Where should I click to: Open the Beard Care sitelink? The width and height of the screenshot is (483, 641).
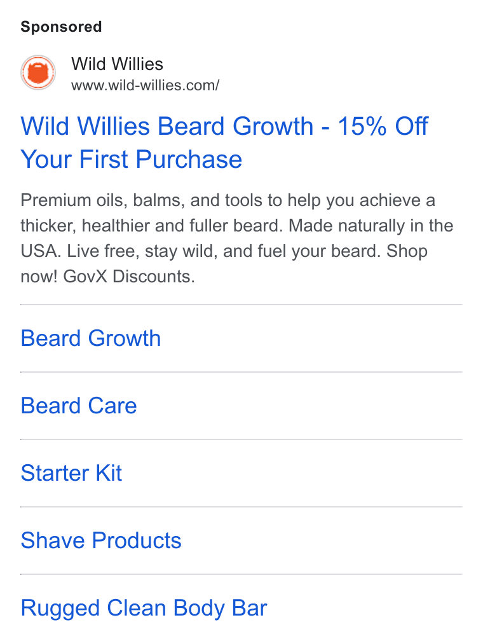[x=79, y=406]
